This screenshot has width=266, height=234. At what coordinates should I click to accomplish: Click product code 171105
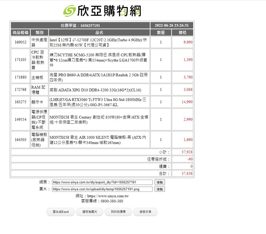pos(20,60)
